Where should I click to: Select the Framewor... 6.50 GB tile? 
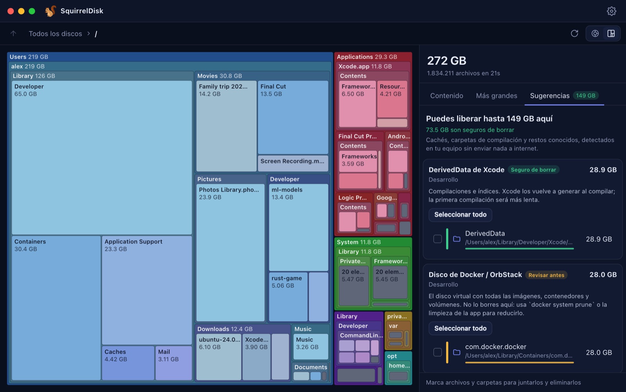click(x=357, y=104)
